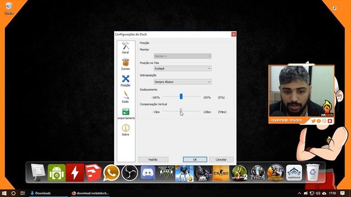
Task: Launch WhatsApp from the dock
Action: 111,173
